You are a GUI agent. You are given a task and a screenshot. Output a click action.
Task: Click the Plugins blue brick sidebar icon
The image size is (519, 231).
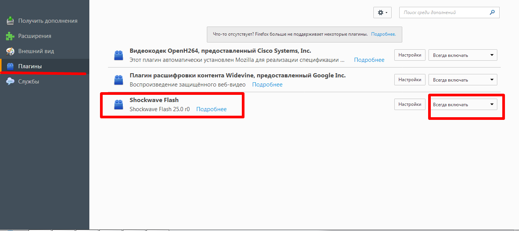pos(10,66)
